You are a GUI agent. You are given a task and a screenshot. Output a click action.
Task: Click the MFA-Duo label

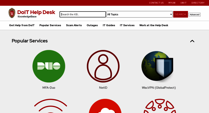tap(49, 88)
